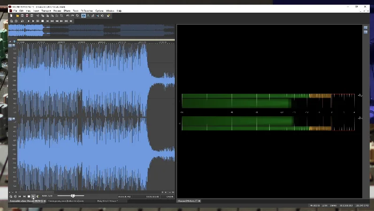Click the top-left channel button of the upper waveform
This screenshot has height=211, width=374.
(10, 45)
